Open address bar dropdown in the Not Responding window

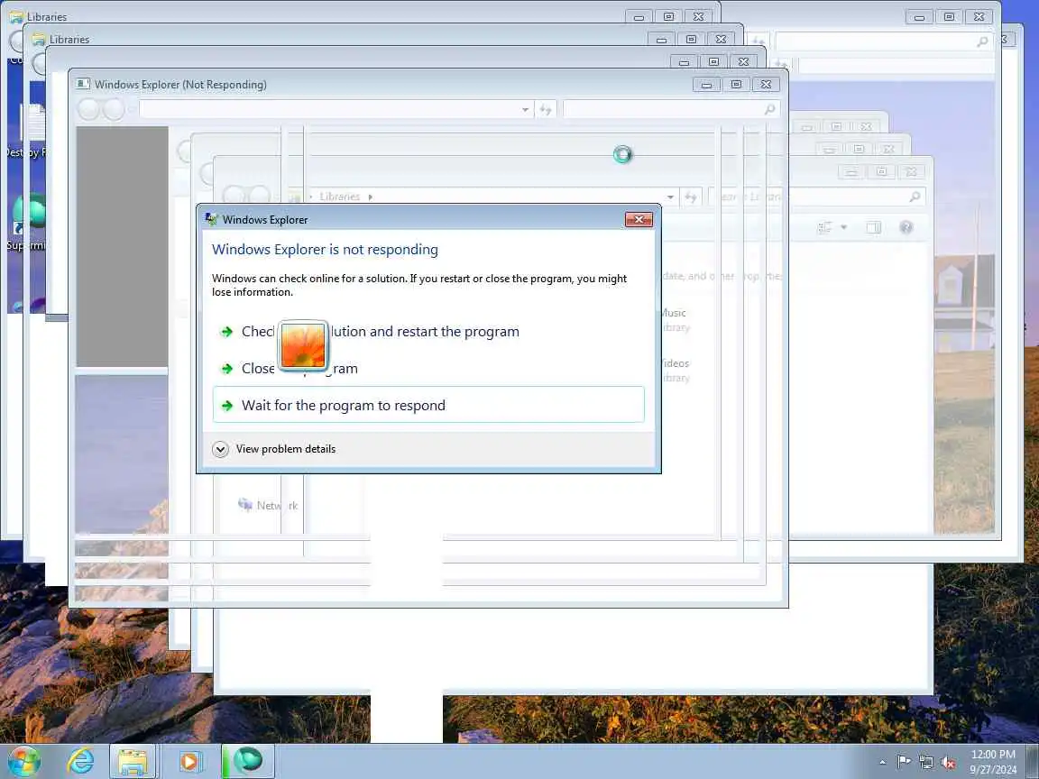click(526, 109)
